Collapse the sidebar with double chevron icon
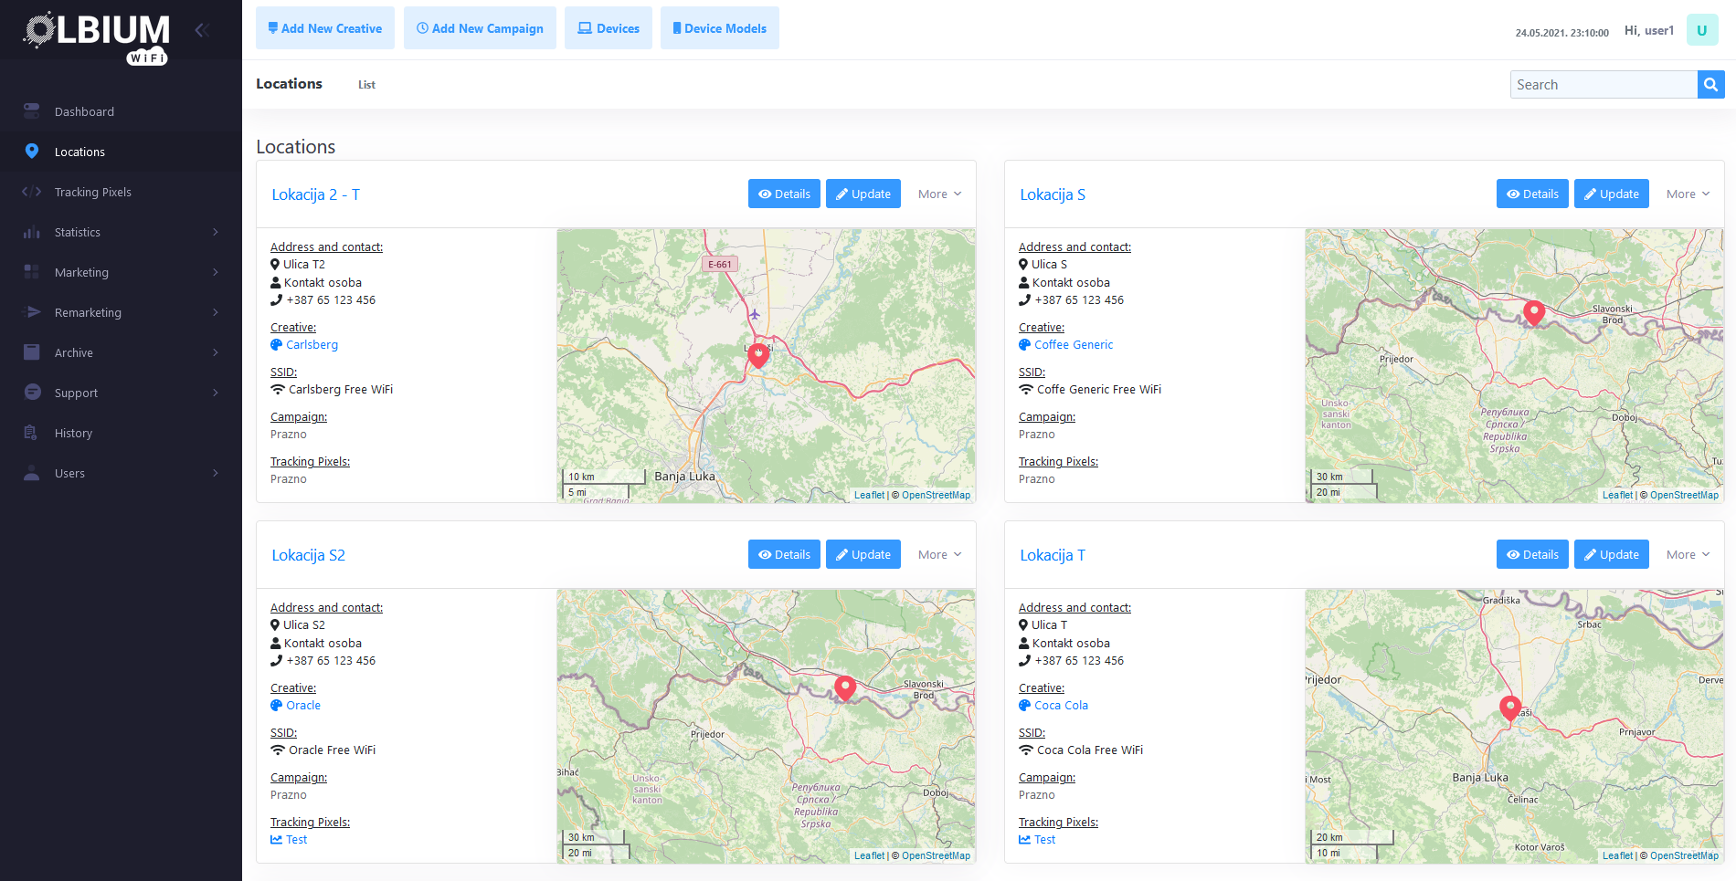1736x881 pixels. coord(202,30)
